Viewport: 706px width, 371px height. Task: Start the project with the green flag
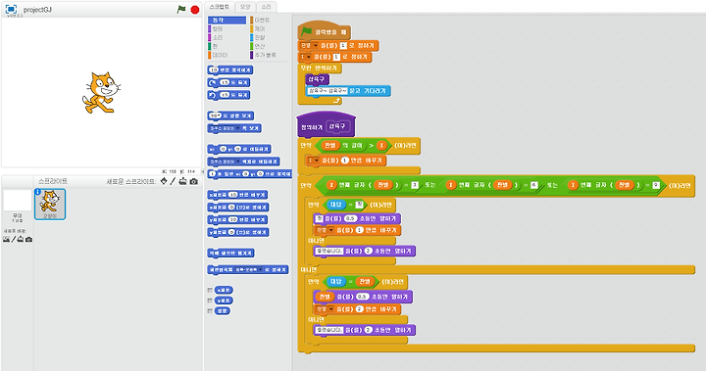(x=181, y=9)
